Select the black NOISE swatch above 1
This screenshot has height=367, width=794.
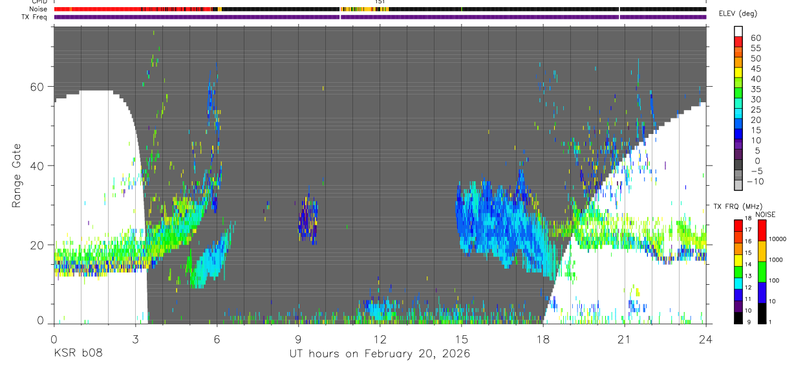[762, 313]
